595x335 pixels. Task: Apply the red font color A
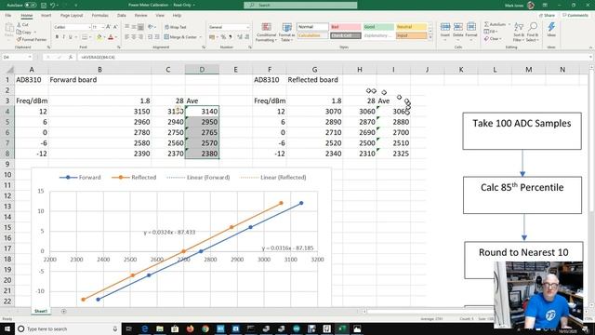point(111,37)
